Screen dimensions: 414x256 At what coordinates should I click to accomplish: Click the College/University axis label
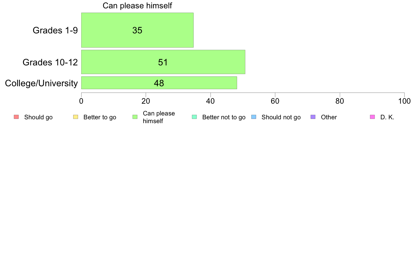[x=41, y=83]
